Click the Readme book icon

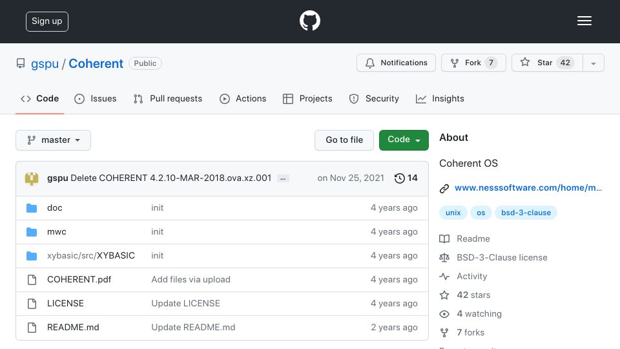tap(444, 238)
